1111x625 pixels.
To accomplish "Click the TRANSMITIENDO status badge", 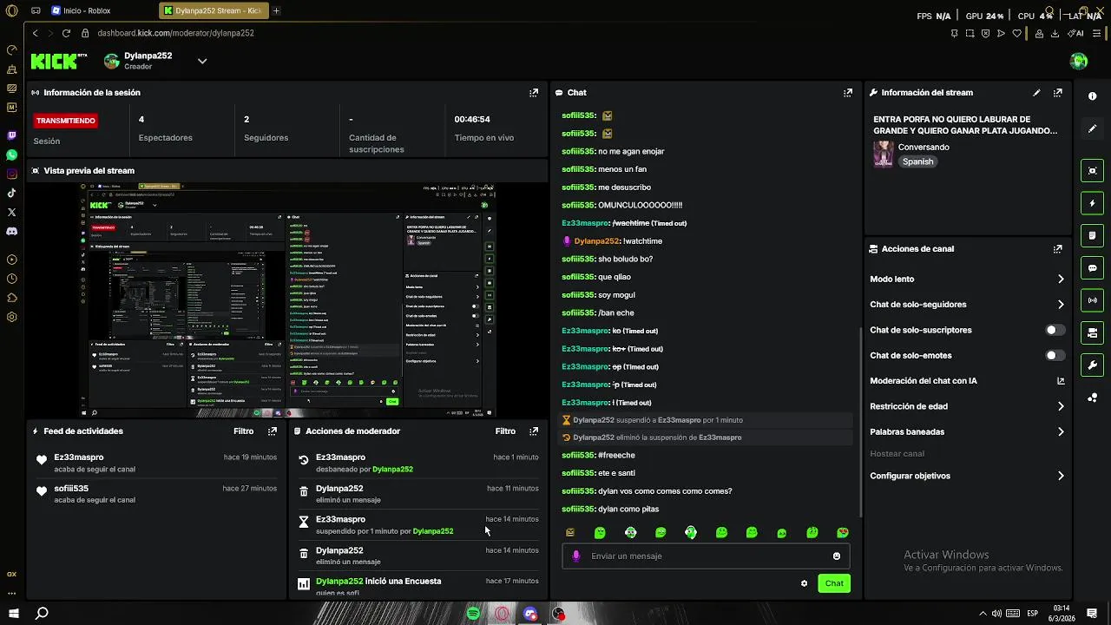I will (x=66, y=121).
